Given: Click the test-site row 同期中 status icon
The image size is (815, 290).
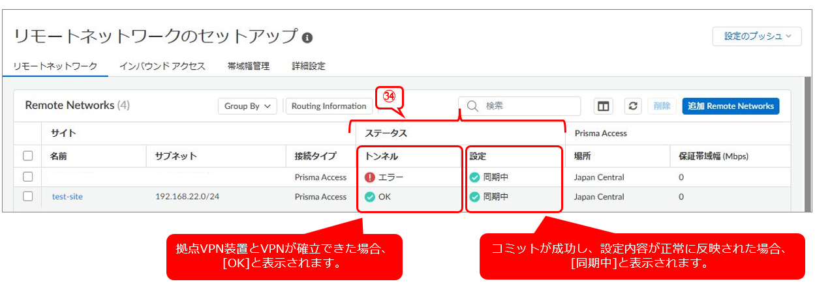Looking at the screenshot, I should point(474,197).
